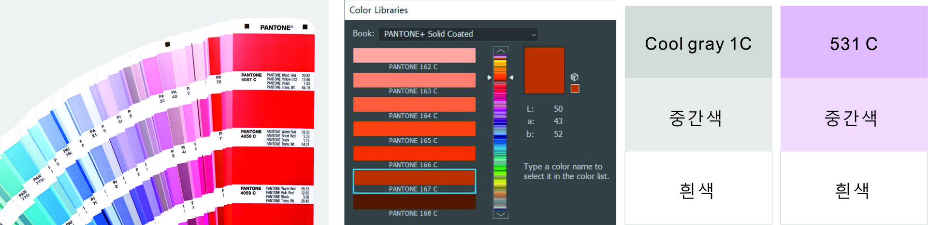Pick the highlighted PANTONE 167 C swatch
928x225 pixels.
tap(414, 181)
